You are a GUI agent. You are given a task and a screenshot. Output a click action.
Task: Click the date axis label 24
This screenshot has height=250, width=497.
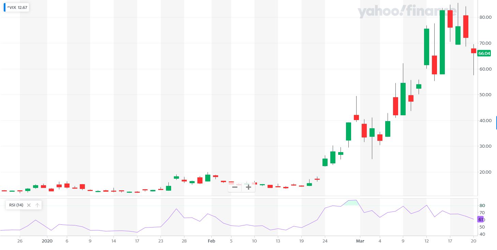(x=325, y=241)
